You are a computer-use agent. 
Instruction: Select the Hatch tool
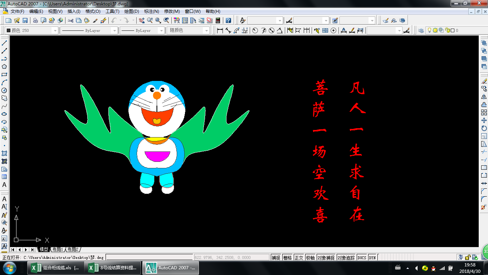[4, 153]
